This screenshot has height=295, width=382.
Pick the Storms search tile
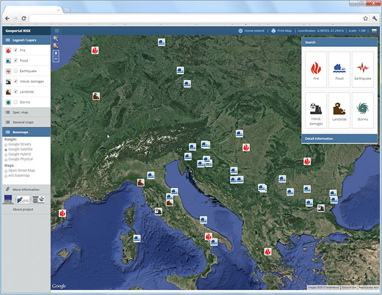363,110
